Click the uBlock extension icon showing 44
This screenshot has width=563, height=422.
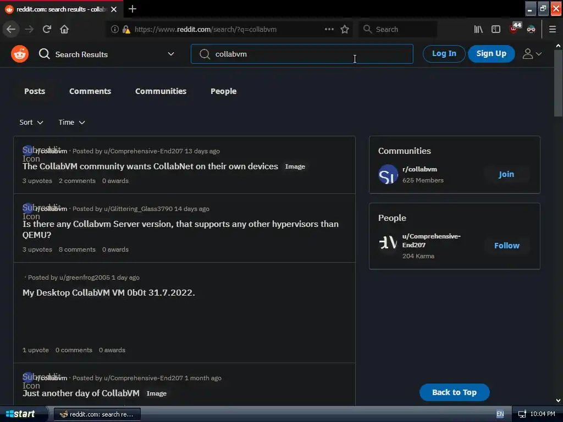[x=515, y=28]
